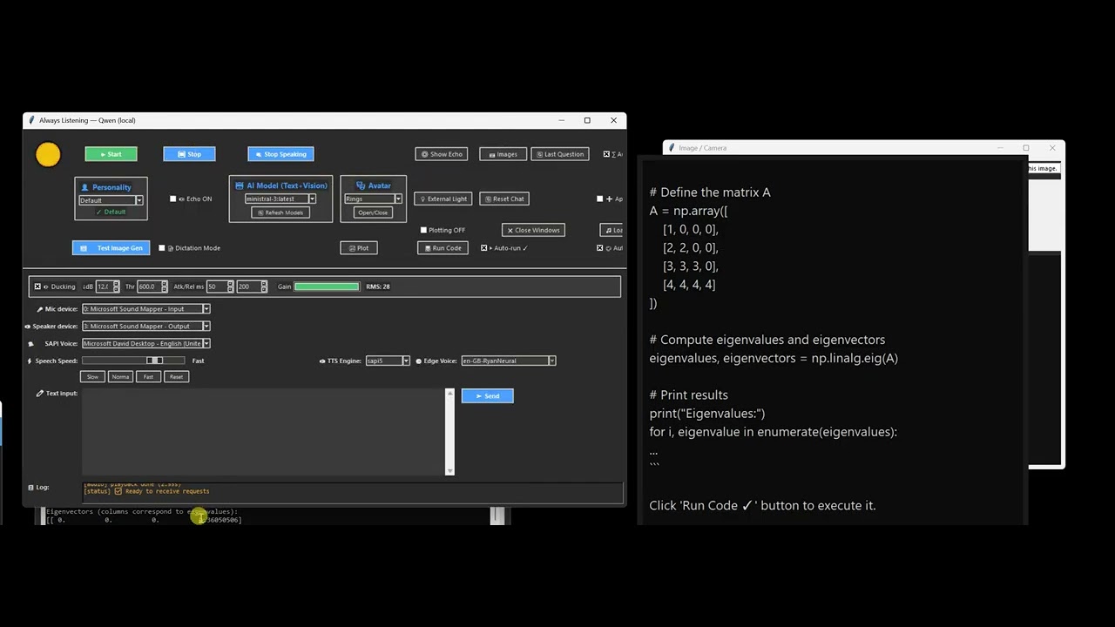1115x627 pixels.
Task: Toggle the Plotting OFF checkbox
Action: point(423,230)
